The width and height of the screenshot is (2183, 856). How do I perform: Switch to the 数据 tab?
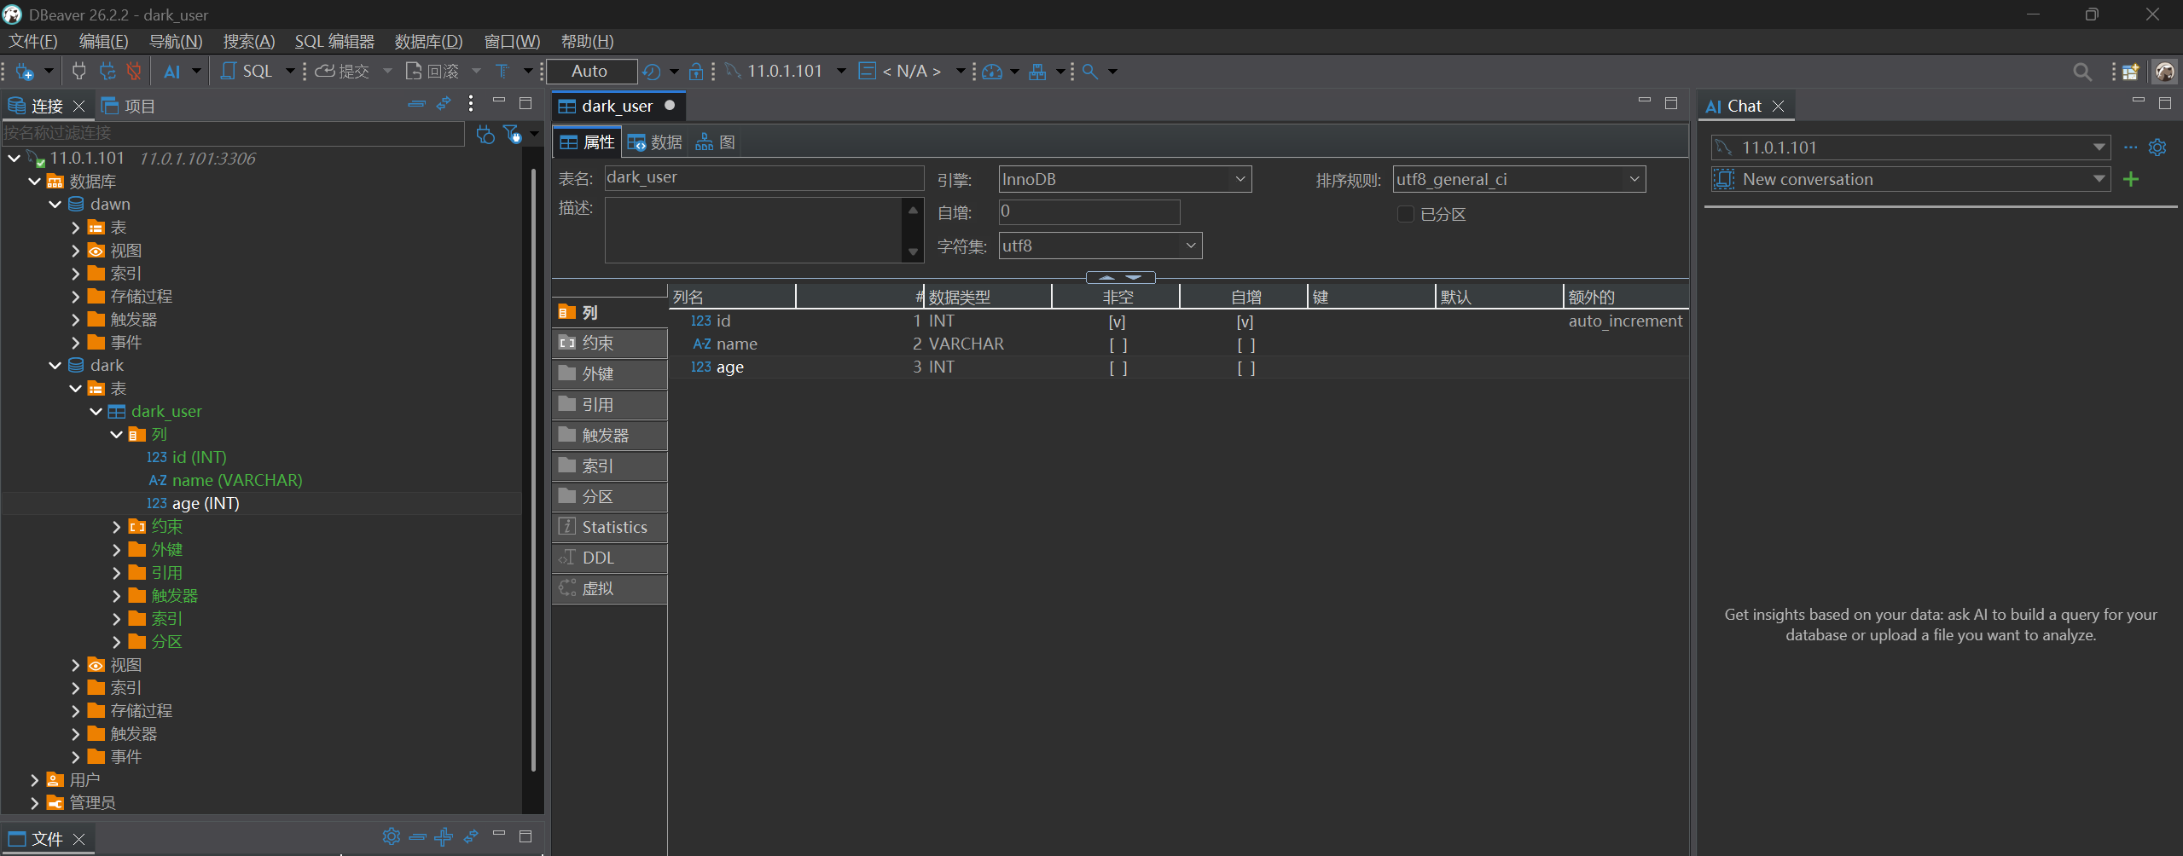pyautogui.click(x=655, y=142)
